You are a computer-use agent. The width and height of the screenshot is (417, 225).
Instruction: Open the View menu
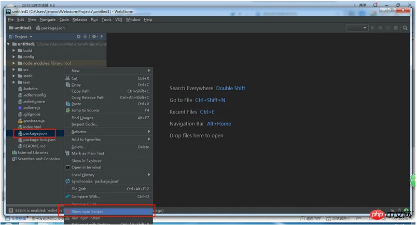pos(32,19)
